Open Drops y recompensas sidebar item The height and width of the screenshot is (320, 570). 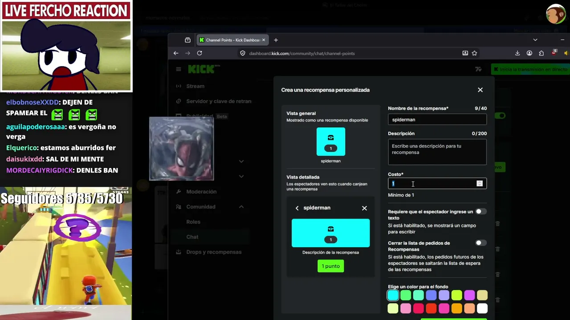pos(214,252)
